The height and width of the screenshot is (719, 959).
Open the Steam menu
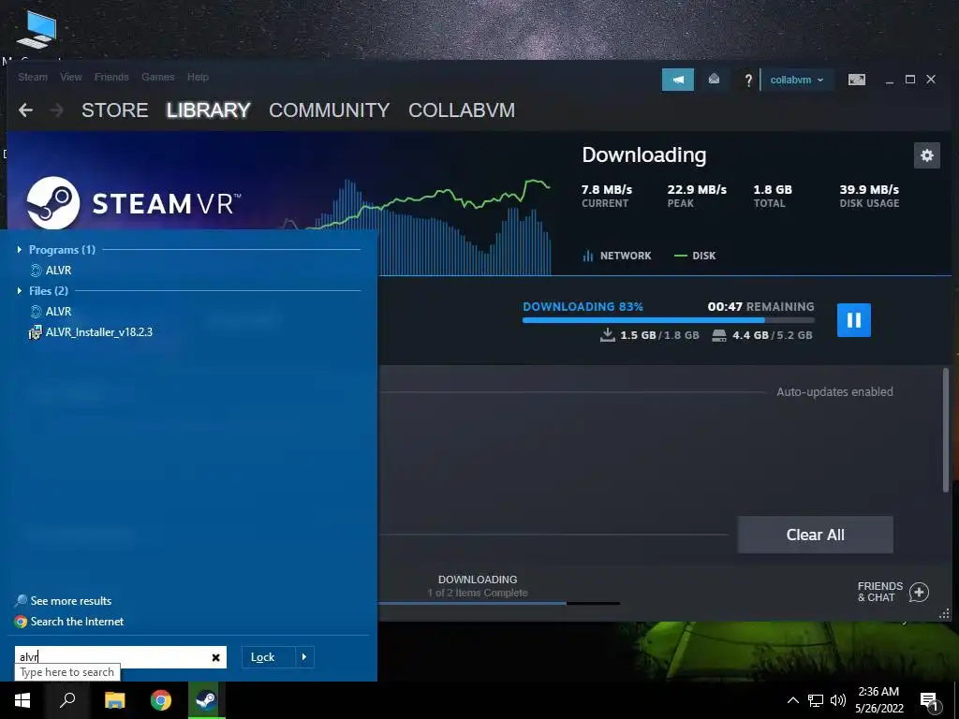point(33,77)
